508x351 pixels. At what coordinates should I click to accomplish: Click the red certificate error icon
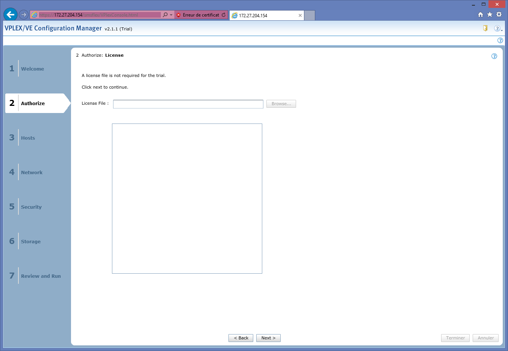pyautogui.click(x=178, y=15)
